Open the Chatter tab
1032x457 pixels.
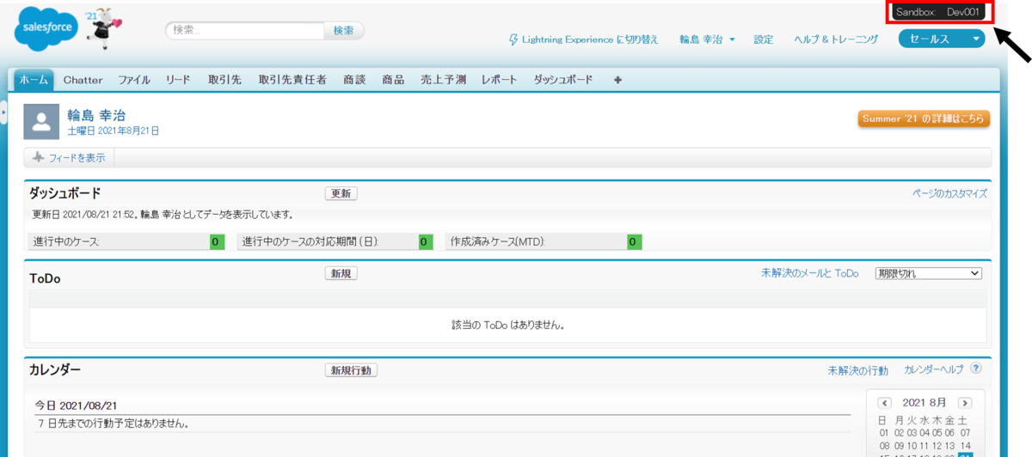pyautogui.click(x=83, y=80)
